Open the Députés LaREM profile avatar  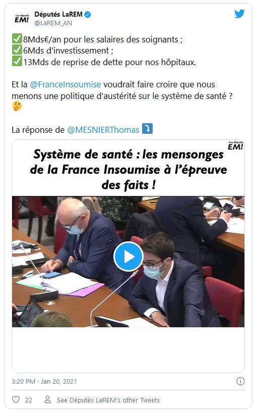click(22, 19)
